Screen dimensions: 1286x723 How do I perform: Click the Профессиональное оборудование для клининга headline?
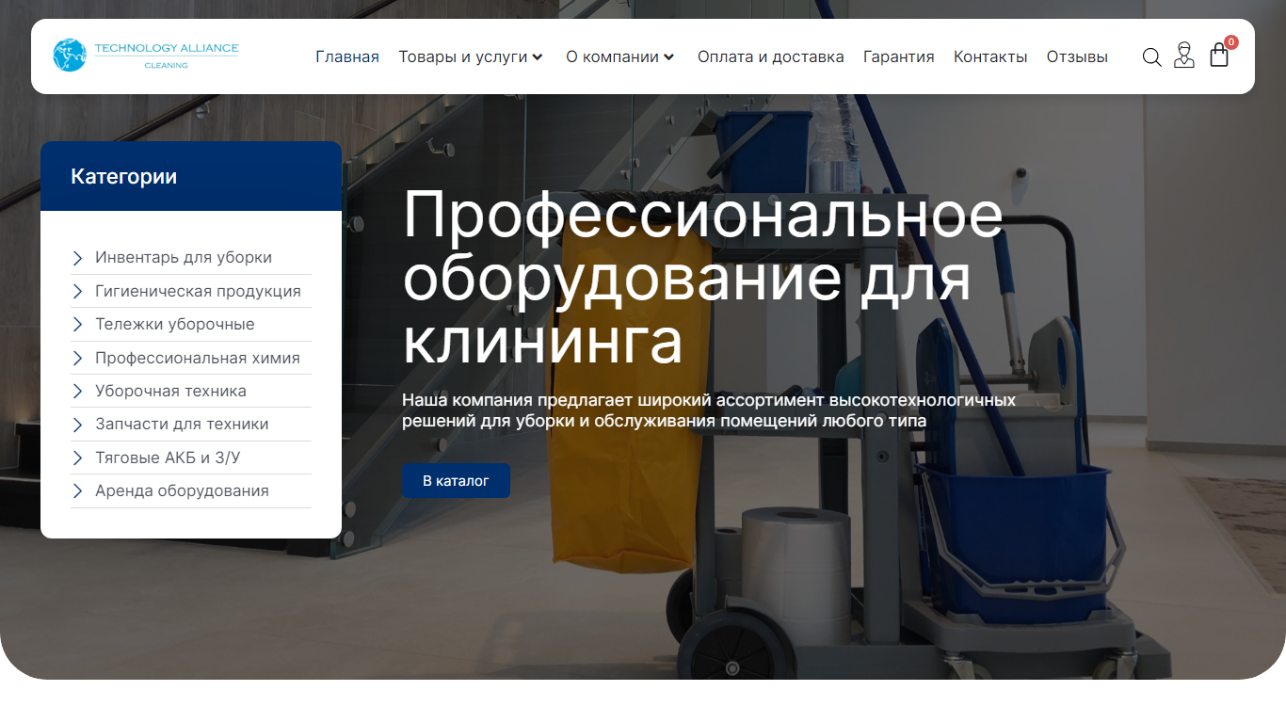703,278
